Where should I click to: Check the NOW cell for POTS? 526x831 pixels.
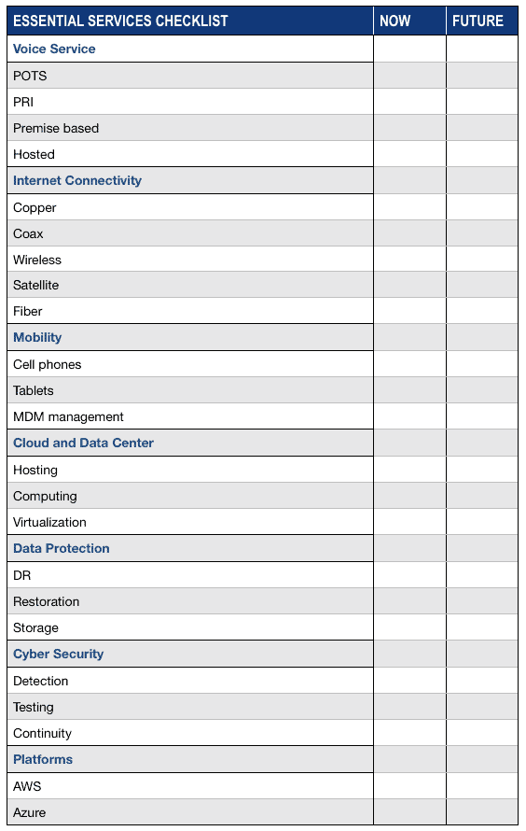coord(409,76)
